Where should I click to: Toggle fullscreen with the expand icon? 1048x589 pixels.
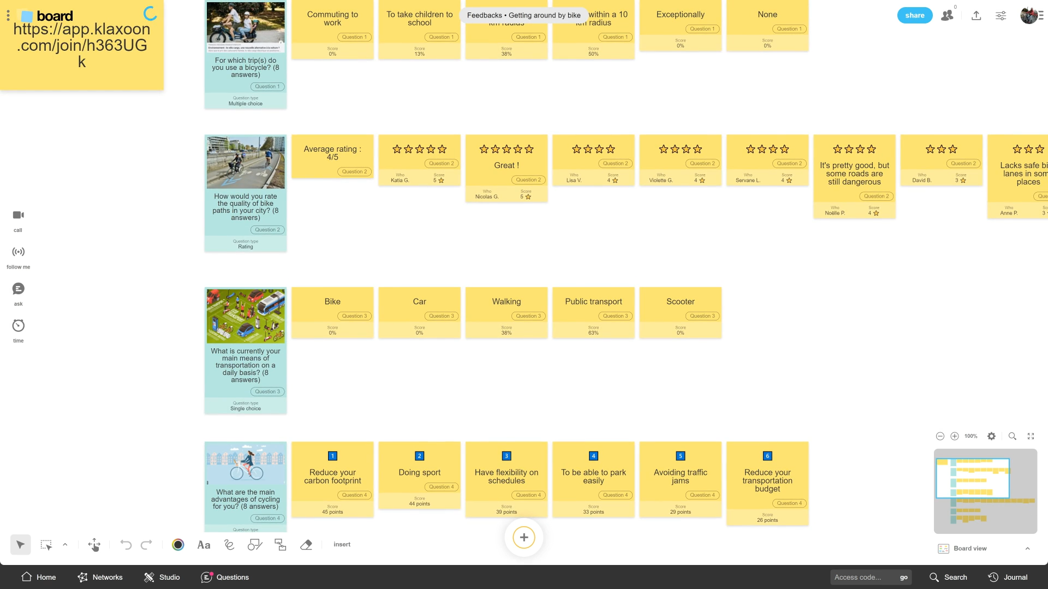1031,436
